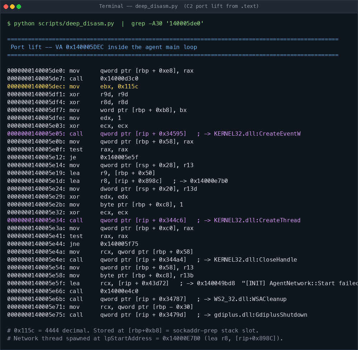The image size is (358, 350).
Task: Click 'jne 0x140005f75' jump instruction
Action: [x=104, y=244]
